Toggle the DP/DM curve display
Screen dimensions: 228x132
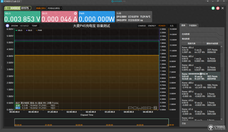tap(15, 26)
